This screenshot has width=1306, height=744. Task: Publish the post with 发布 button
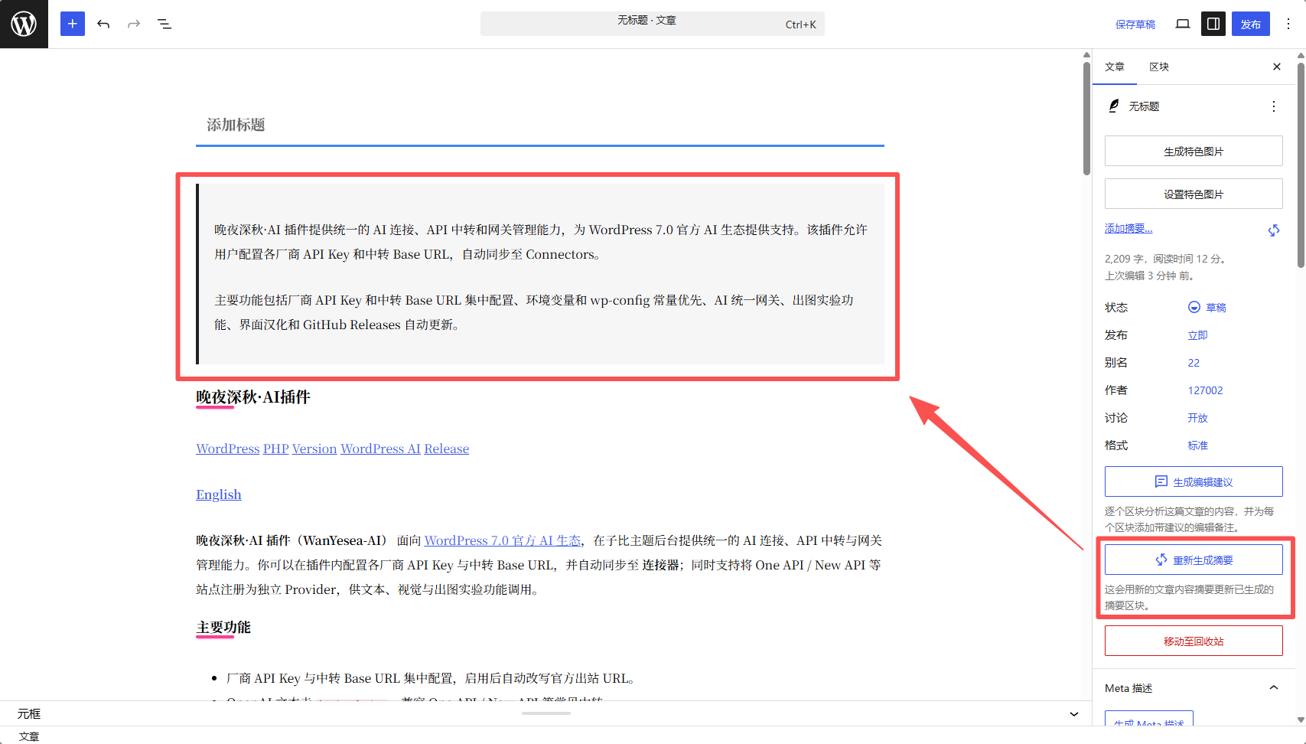click(x=1251, y=24)
